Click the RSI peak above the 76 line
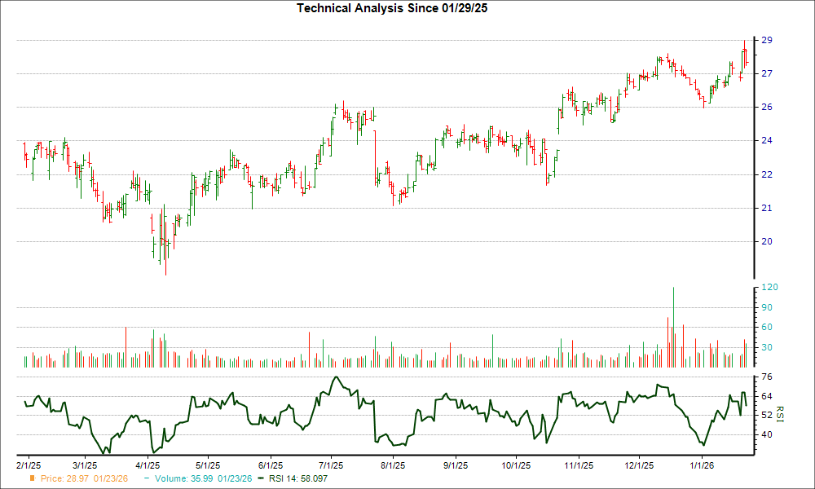The image size is (815, 489). coord(336,377)
